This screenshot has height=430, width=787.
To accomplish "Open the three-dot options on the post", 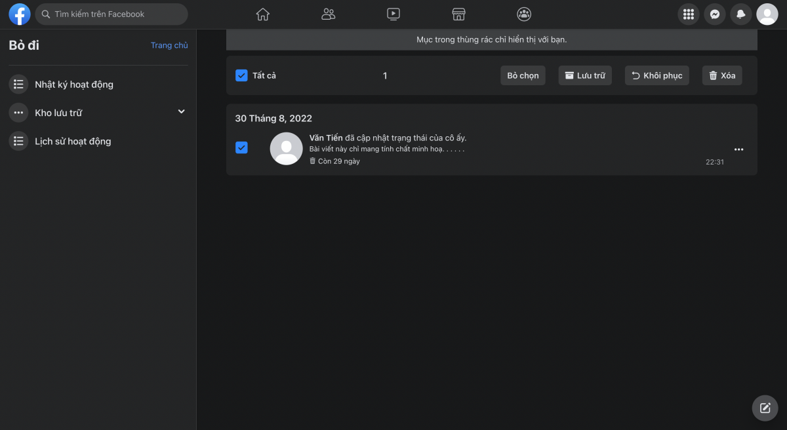I will pos(739,149).
